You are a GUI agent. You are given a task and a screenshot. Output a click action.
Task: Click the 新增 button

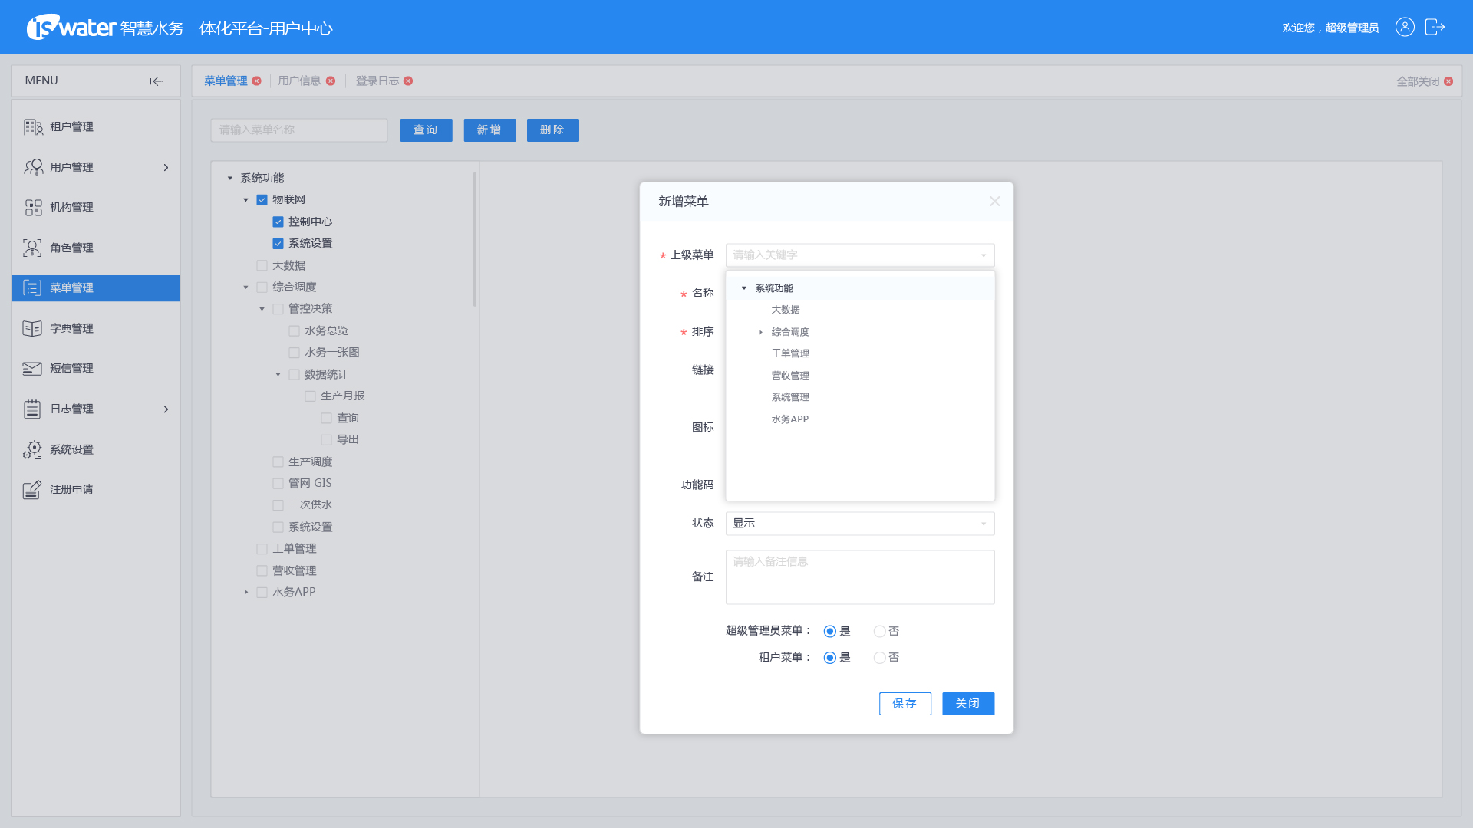(489, 130)
